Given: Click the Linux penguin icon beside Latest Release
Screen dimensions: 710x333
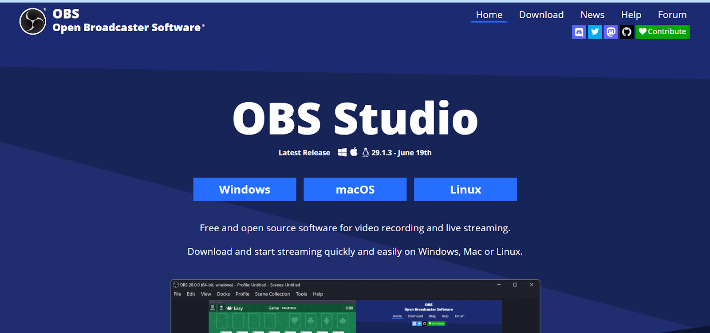Looking at the screenshot, I should pos(365,152).
